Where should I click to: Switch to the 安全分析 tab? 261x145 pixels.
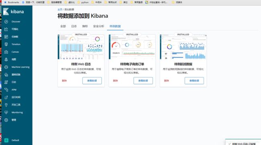(98, 26)
